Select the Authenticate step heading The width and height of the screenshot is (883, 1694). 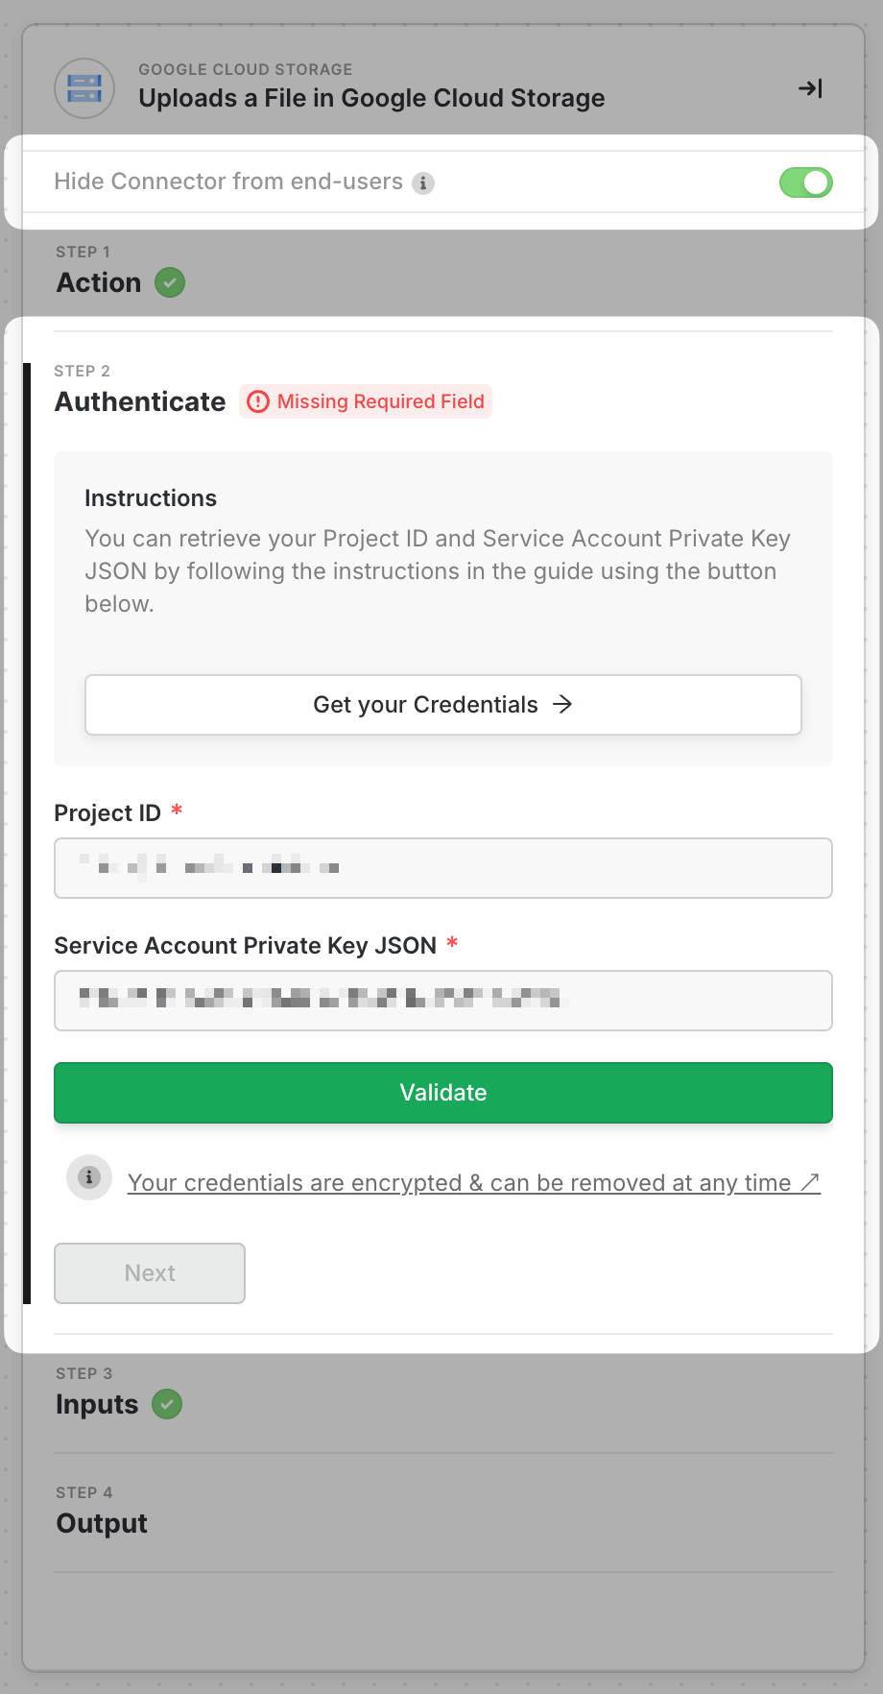click(x=140, y=401)
